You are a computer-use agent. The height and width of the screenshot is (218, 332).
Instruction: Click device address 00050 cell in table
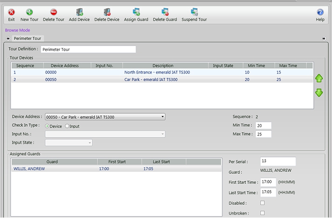click(x=51, y=80)
